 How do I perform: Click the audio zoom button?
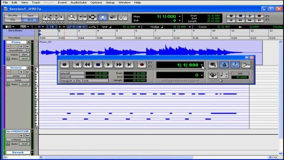click(51, 17)
